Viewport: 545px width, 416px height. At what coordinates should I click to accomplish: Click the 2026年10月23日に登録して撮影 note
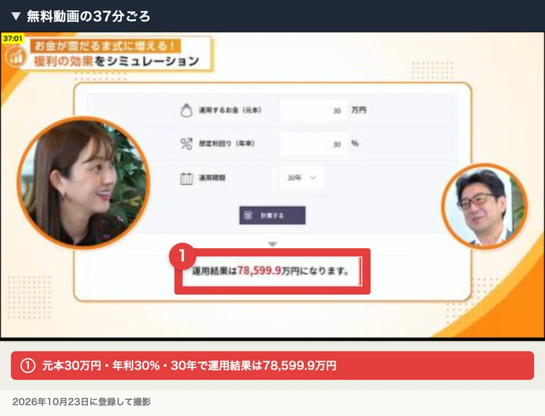[82, 401]
